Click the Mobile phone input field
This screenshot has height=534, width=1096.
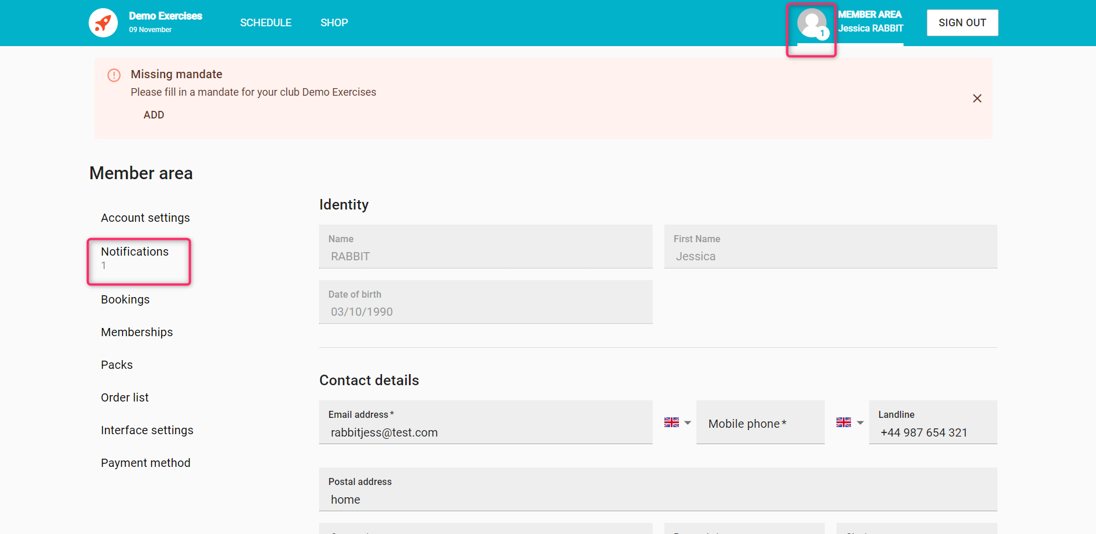pos(761,423)
